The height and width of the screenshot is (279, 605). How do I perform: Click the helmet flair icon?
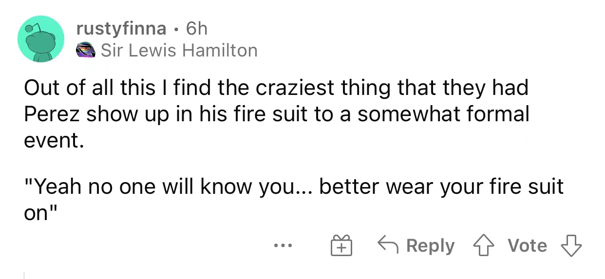click(x=86, y=50)
